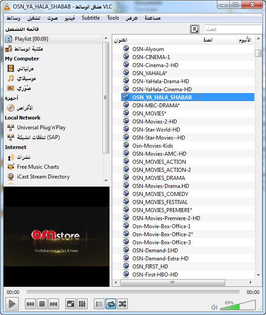Toggle the playlist view button
266x315 pixels.
(x=99, y=304)
